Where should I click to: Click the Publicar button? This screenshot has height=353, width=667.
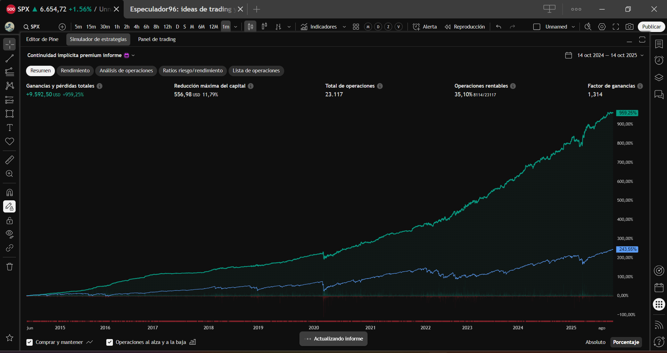click(x=651, y=27)
